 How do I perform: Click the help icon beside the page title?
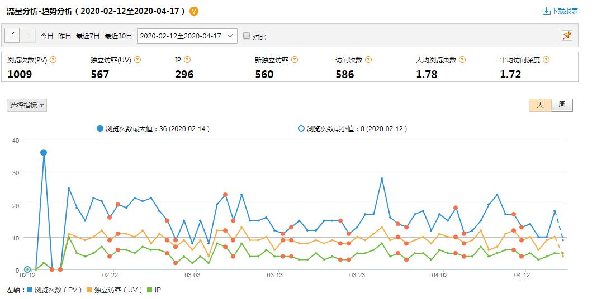[x=194, y=11]
